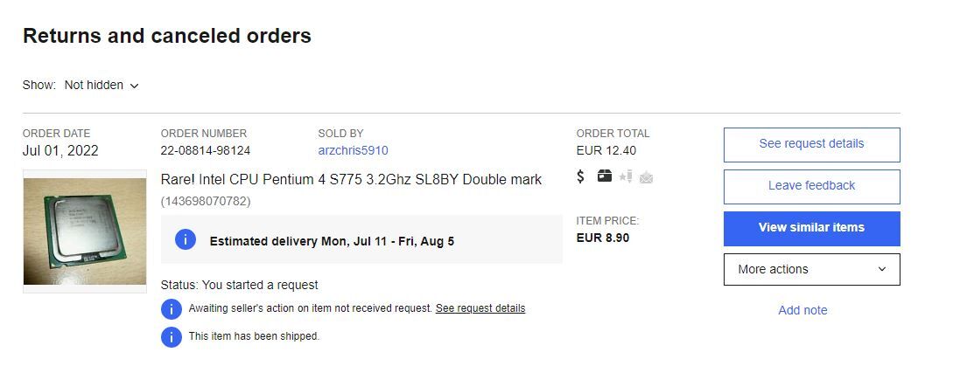Open the Show 'Not hidden' filter dropdown
This screenshot has height=366, width=953.
[102, 86]
